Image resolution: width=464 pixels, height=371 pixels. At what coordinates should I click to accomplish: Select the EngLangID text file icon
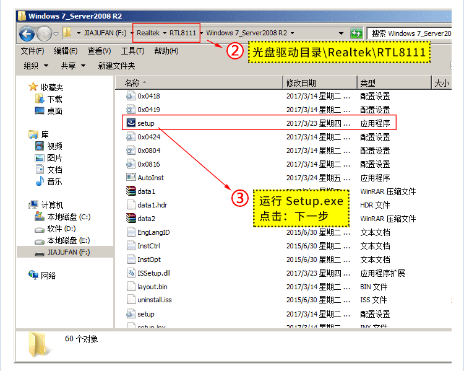pyautogui.click(x=131, y=232)
